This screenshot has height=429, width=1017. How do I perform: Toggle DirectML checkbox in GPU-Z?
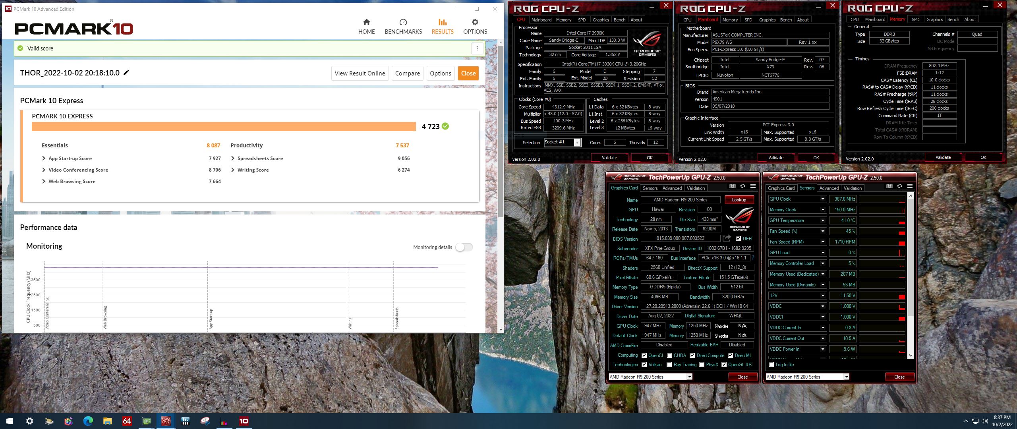731,356
